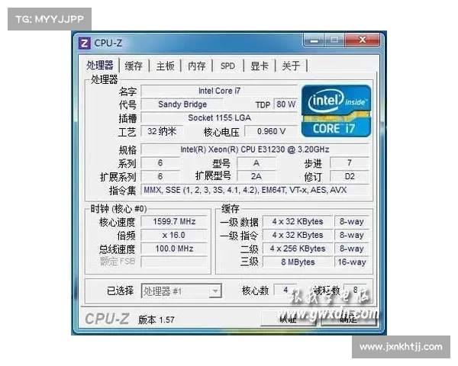Click the disabled maximize button
458x366 pixels.
334,40
